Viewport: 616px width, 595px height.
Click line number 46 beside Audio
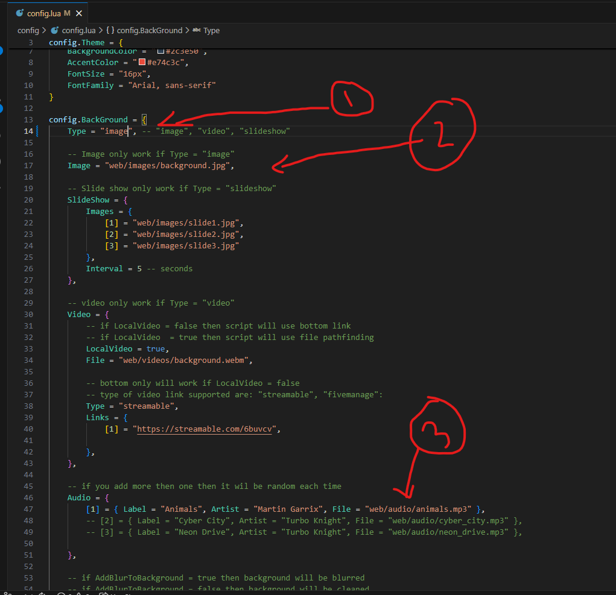coord(29,498)
